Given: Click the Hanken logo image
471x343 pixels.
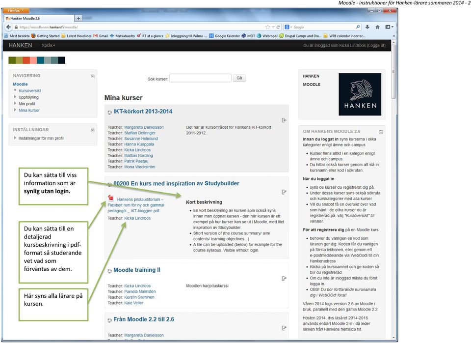Looking at the screenshot, I should tap(360, 94).
